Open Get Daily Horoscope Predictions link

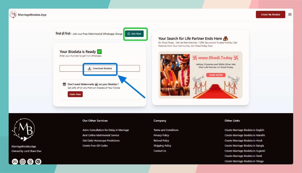pyautogui.click(x=101, y=140)
